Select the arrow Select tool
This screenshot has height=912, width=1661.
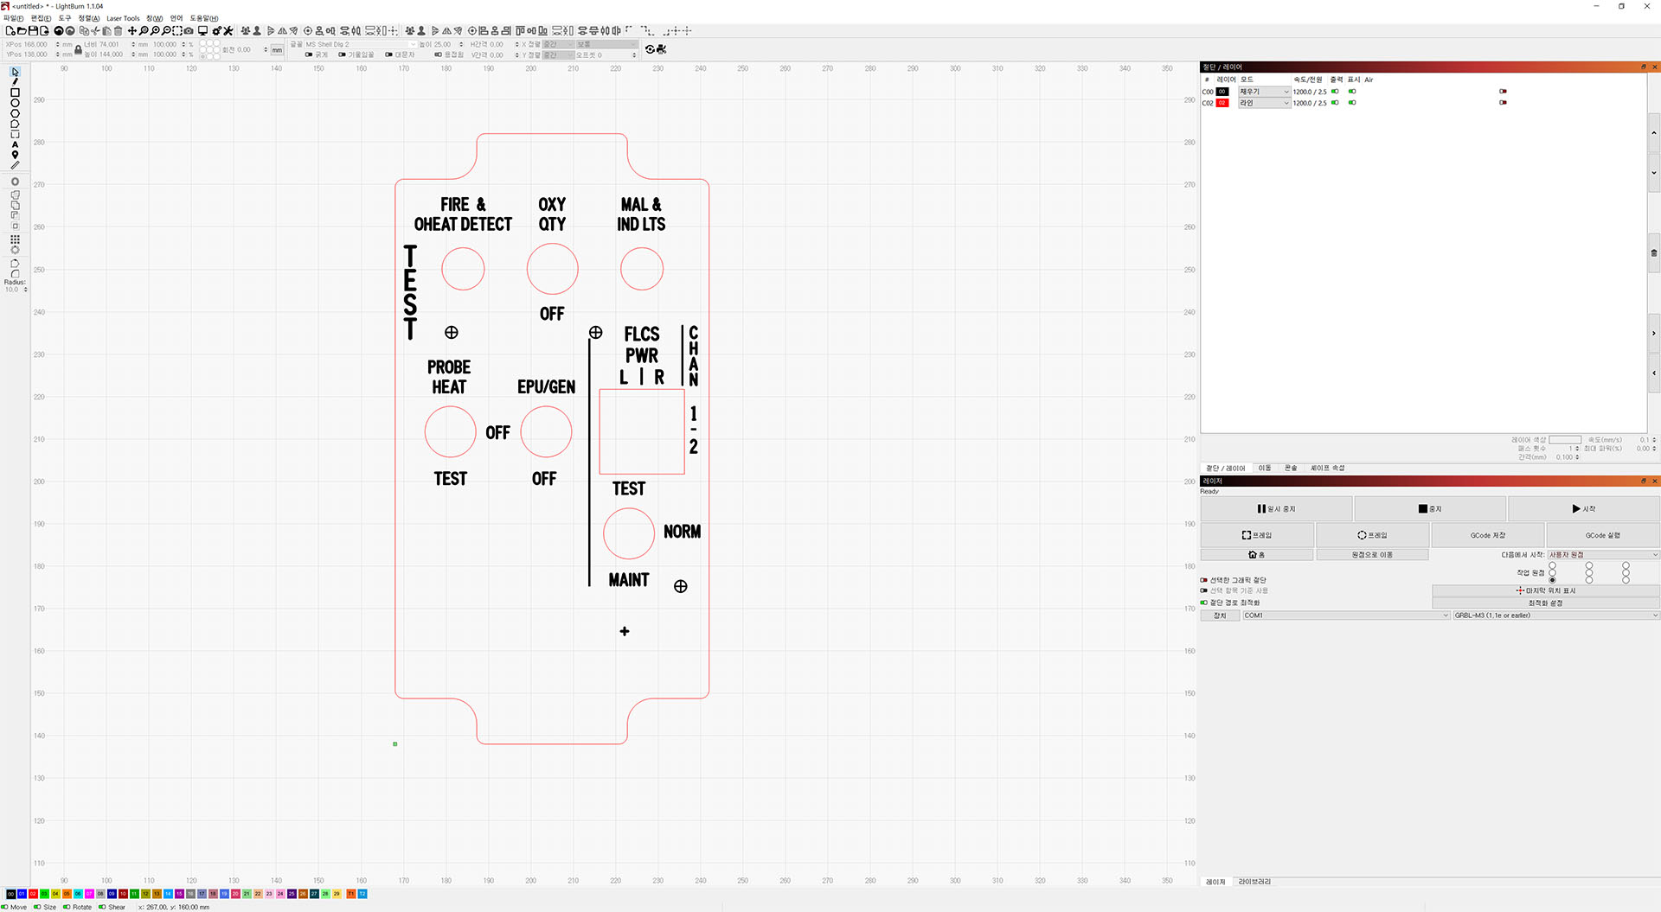tap(15, 72)
